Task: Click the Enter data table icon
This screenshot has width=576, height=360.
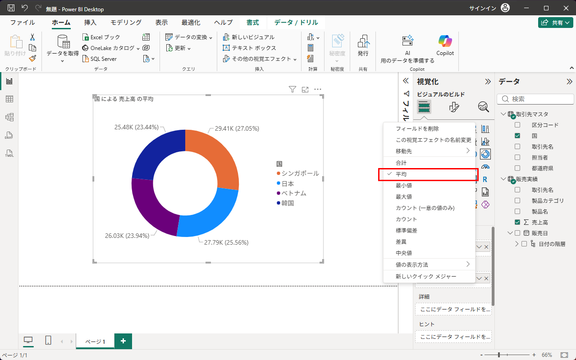Action: point(146,37)
